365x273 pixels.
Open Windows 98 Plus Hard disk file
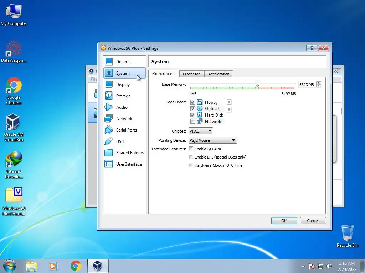(x=14, y=202)
